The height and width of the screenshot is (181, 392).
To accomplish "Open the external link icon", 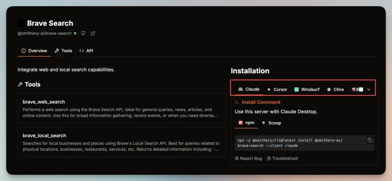I will pyautogui.click(x=93, y=33).
